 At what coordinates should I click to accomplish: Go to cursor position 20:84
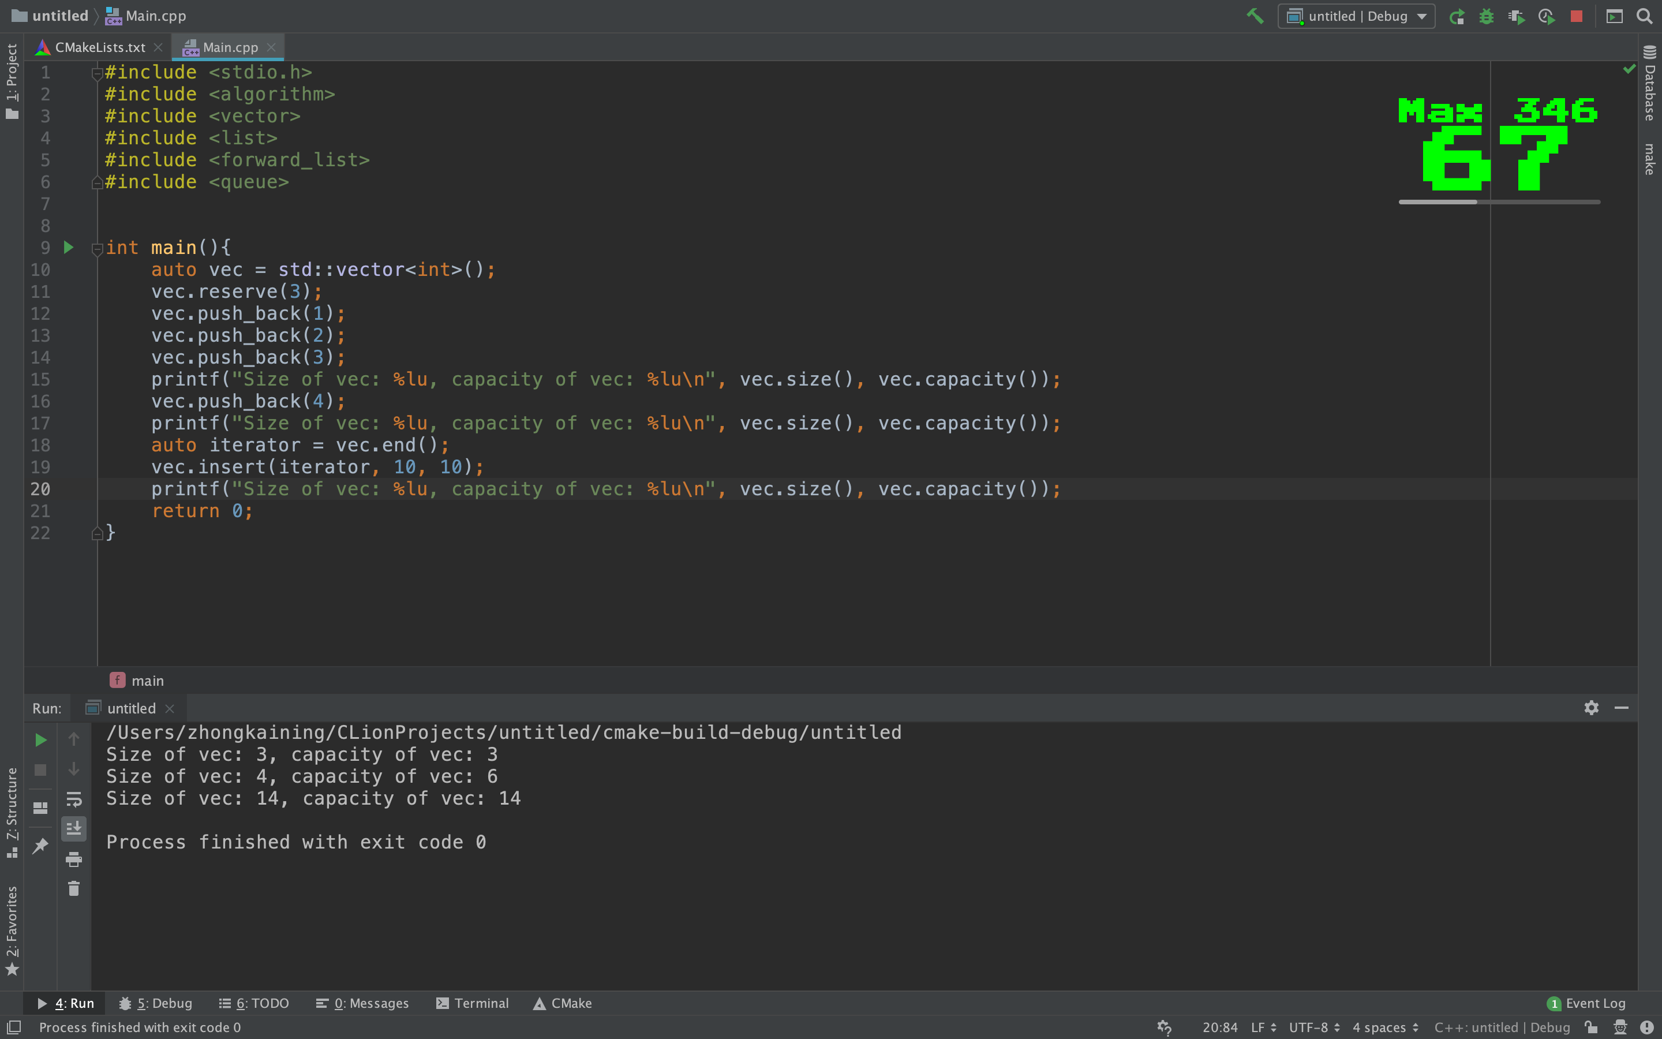click(1220, 1027)
